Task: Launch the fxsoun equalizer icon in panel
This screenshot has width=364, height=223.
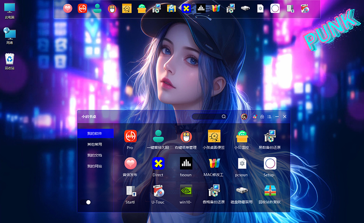Action: [186, 164]
